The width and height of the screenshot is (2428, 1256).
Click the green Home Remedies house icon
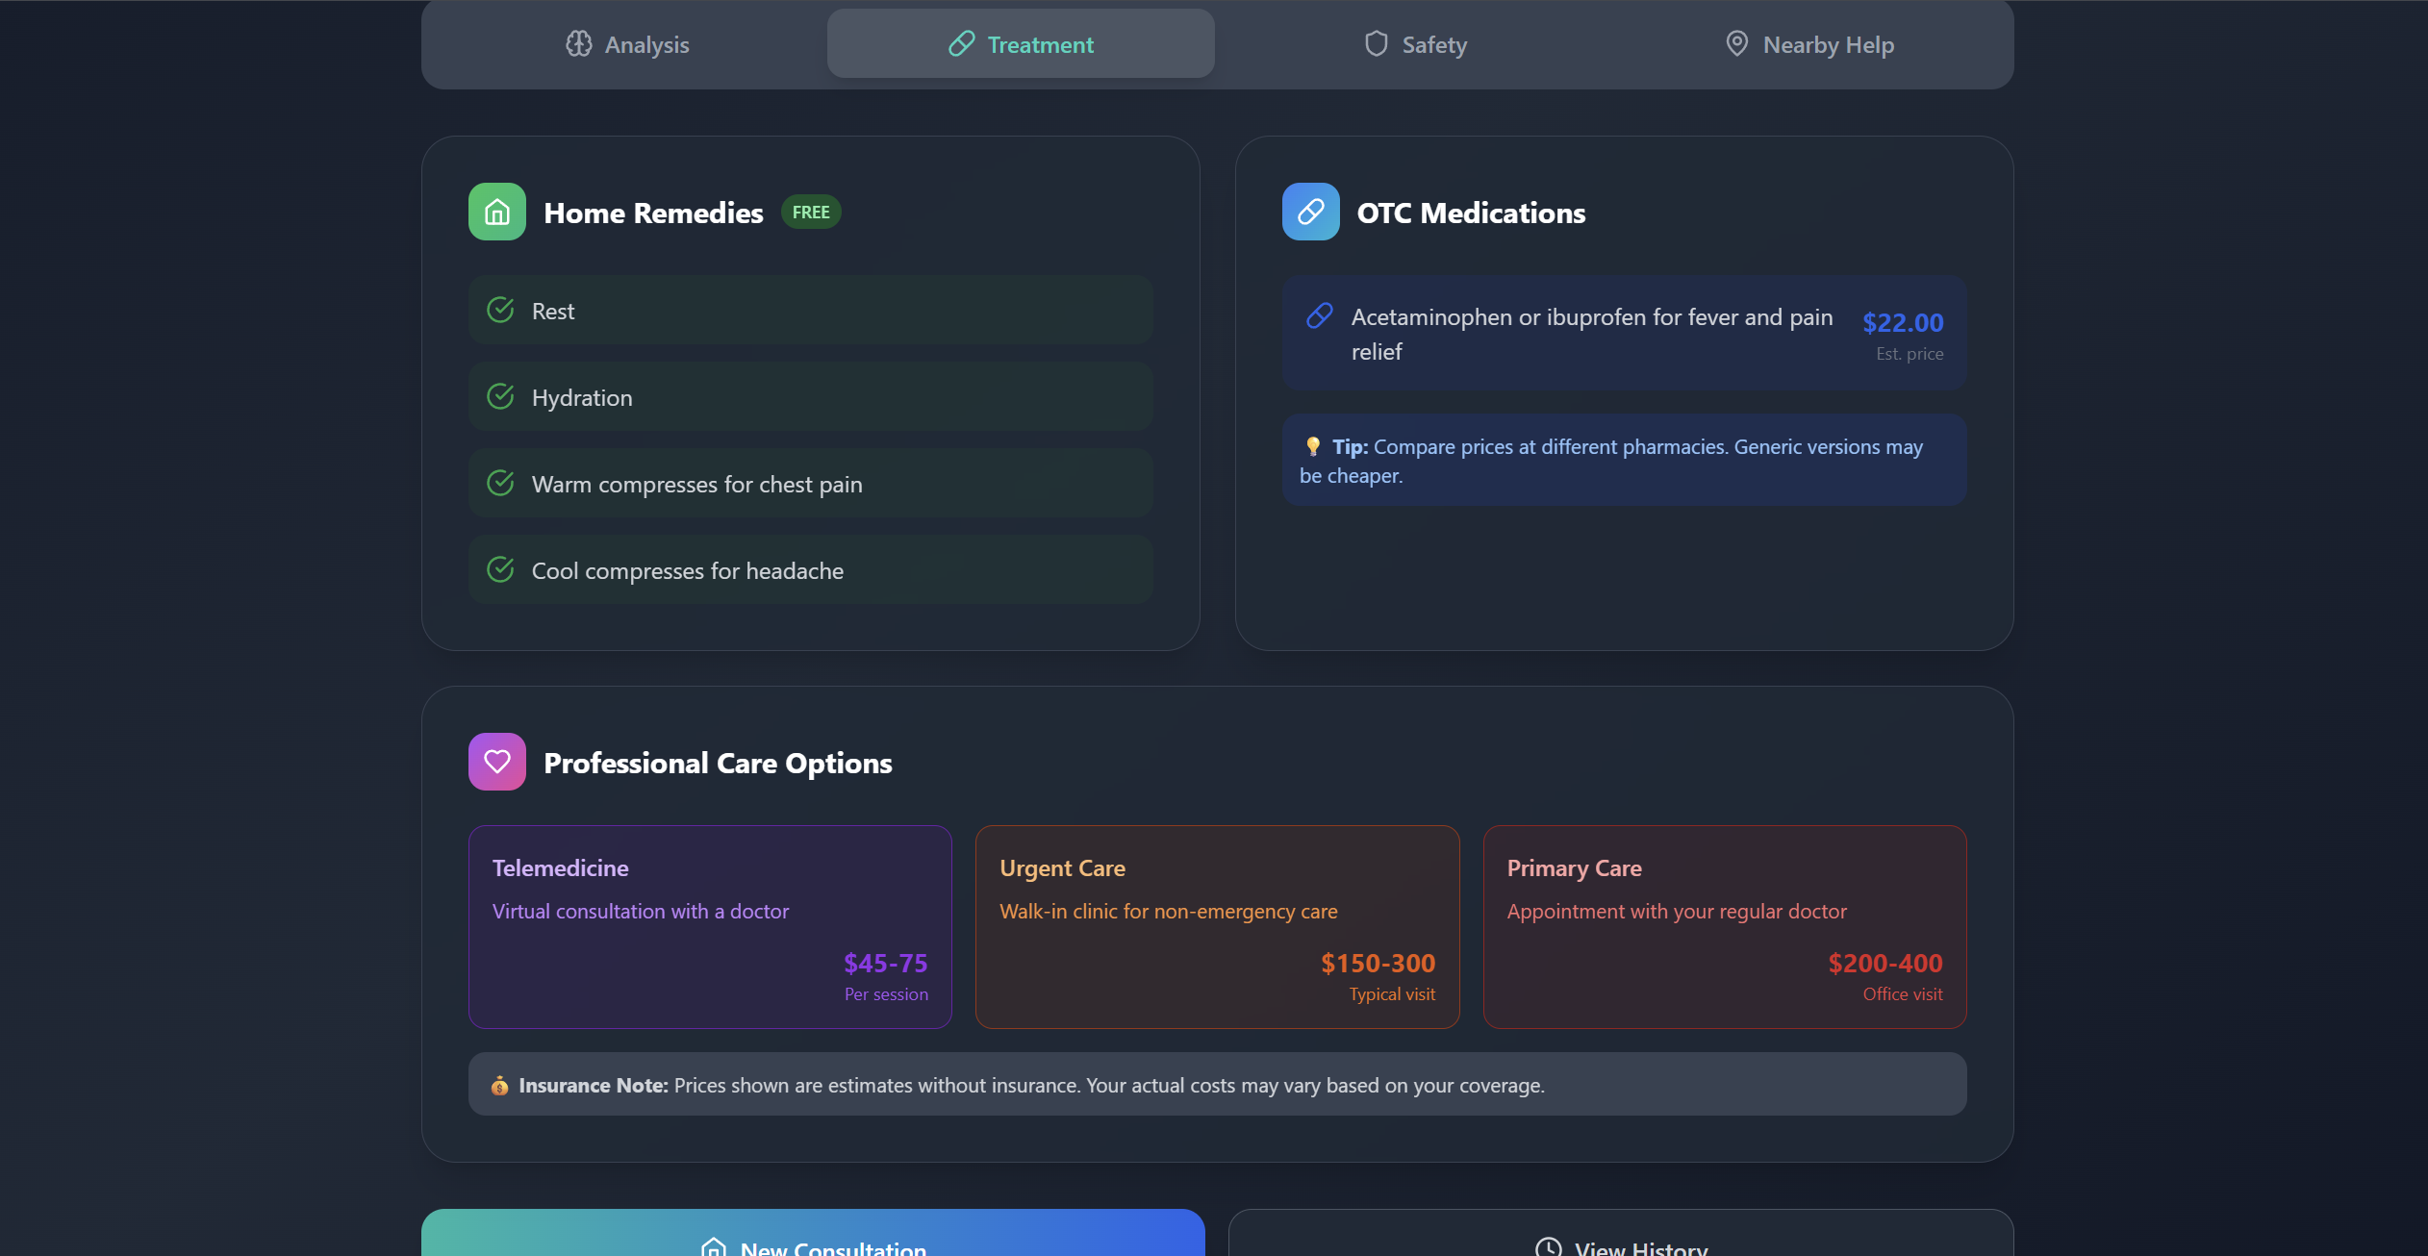tap(496, 212)
